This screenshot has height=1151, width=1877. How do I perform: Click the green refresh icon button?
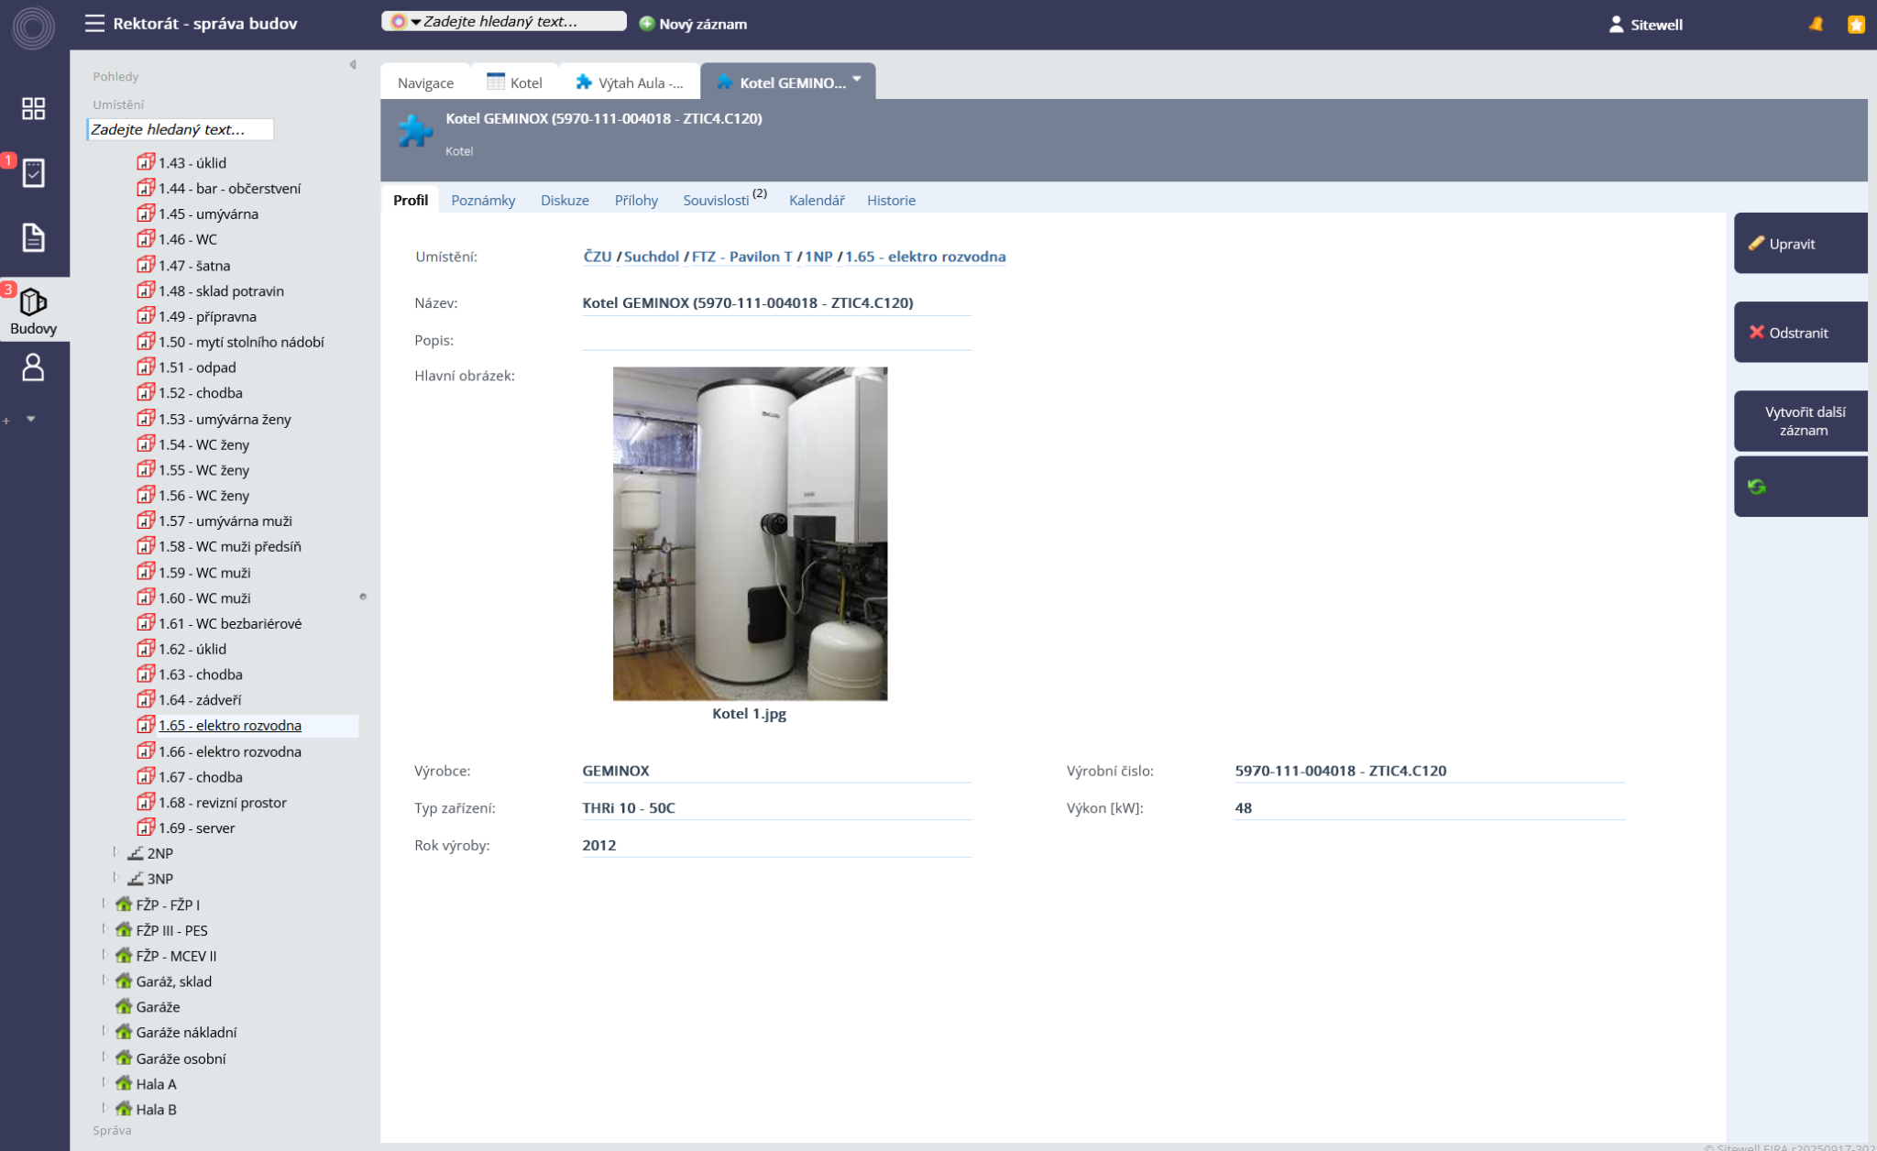[1757, 487]
